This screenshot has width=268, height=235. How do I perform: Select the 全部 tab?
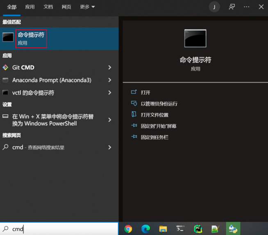12,7
